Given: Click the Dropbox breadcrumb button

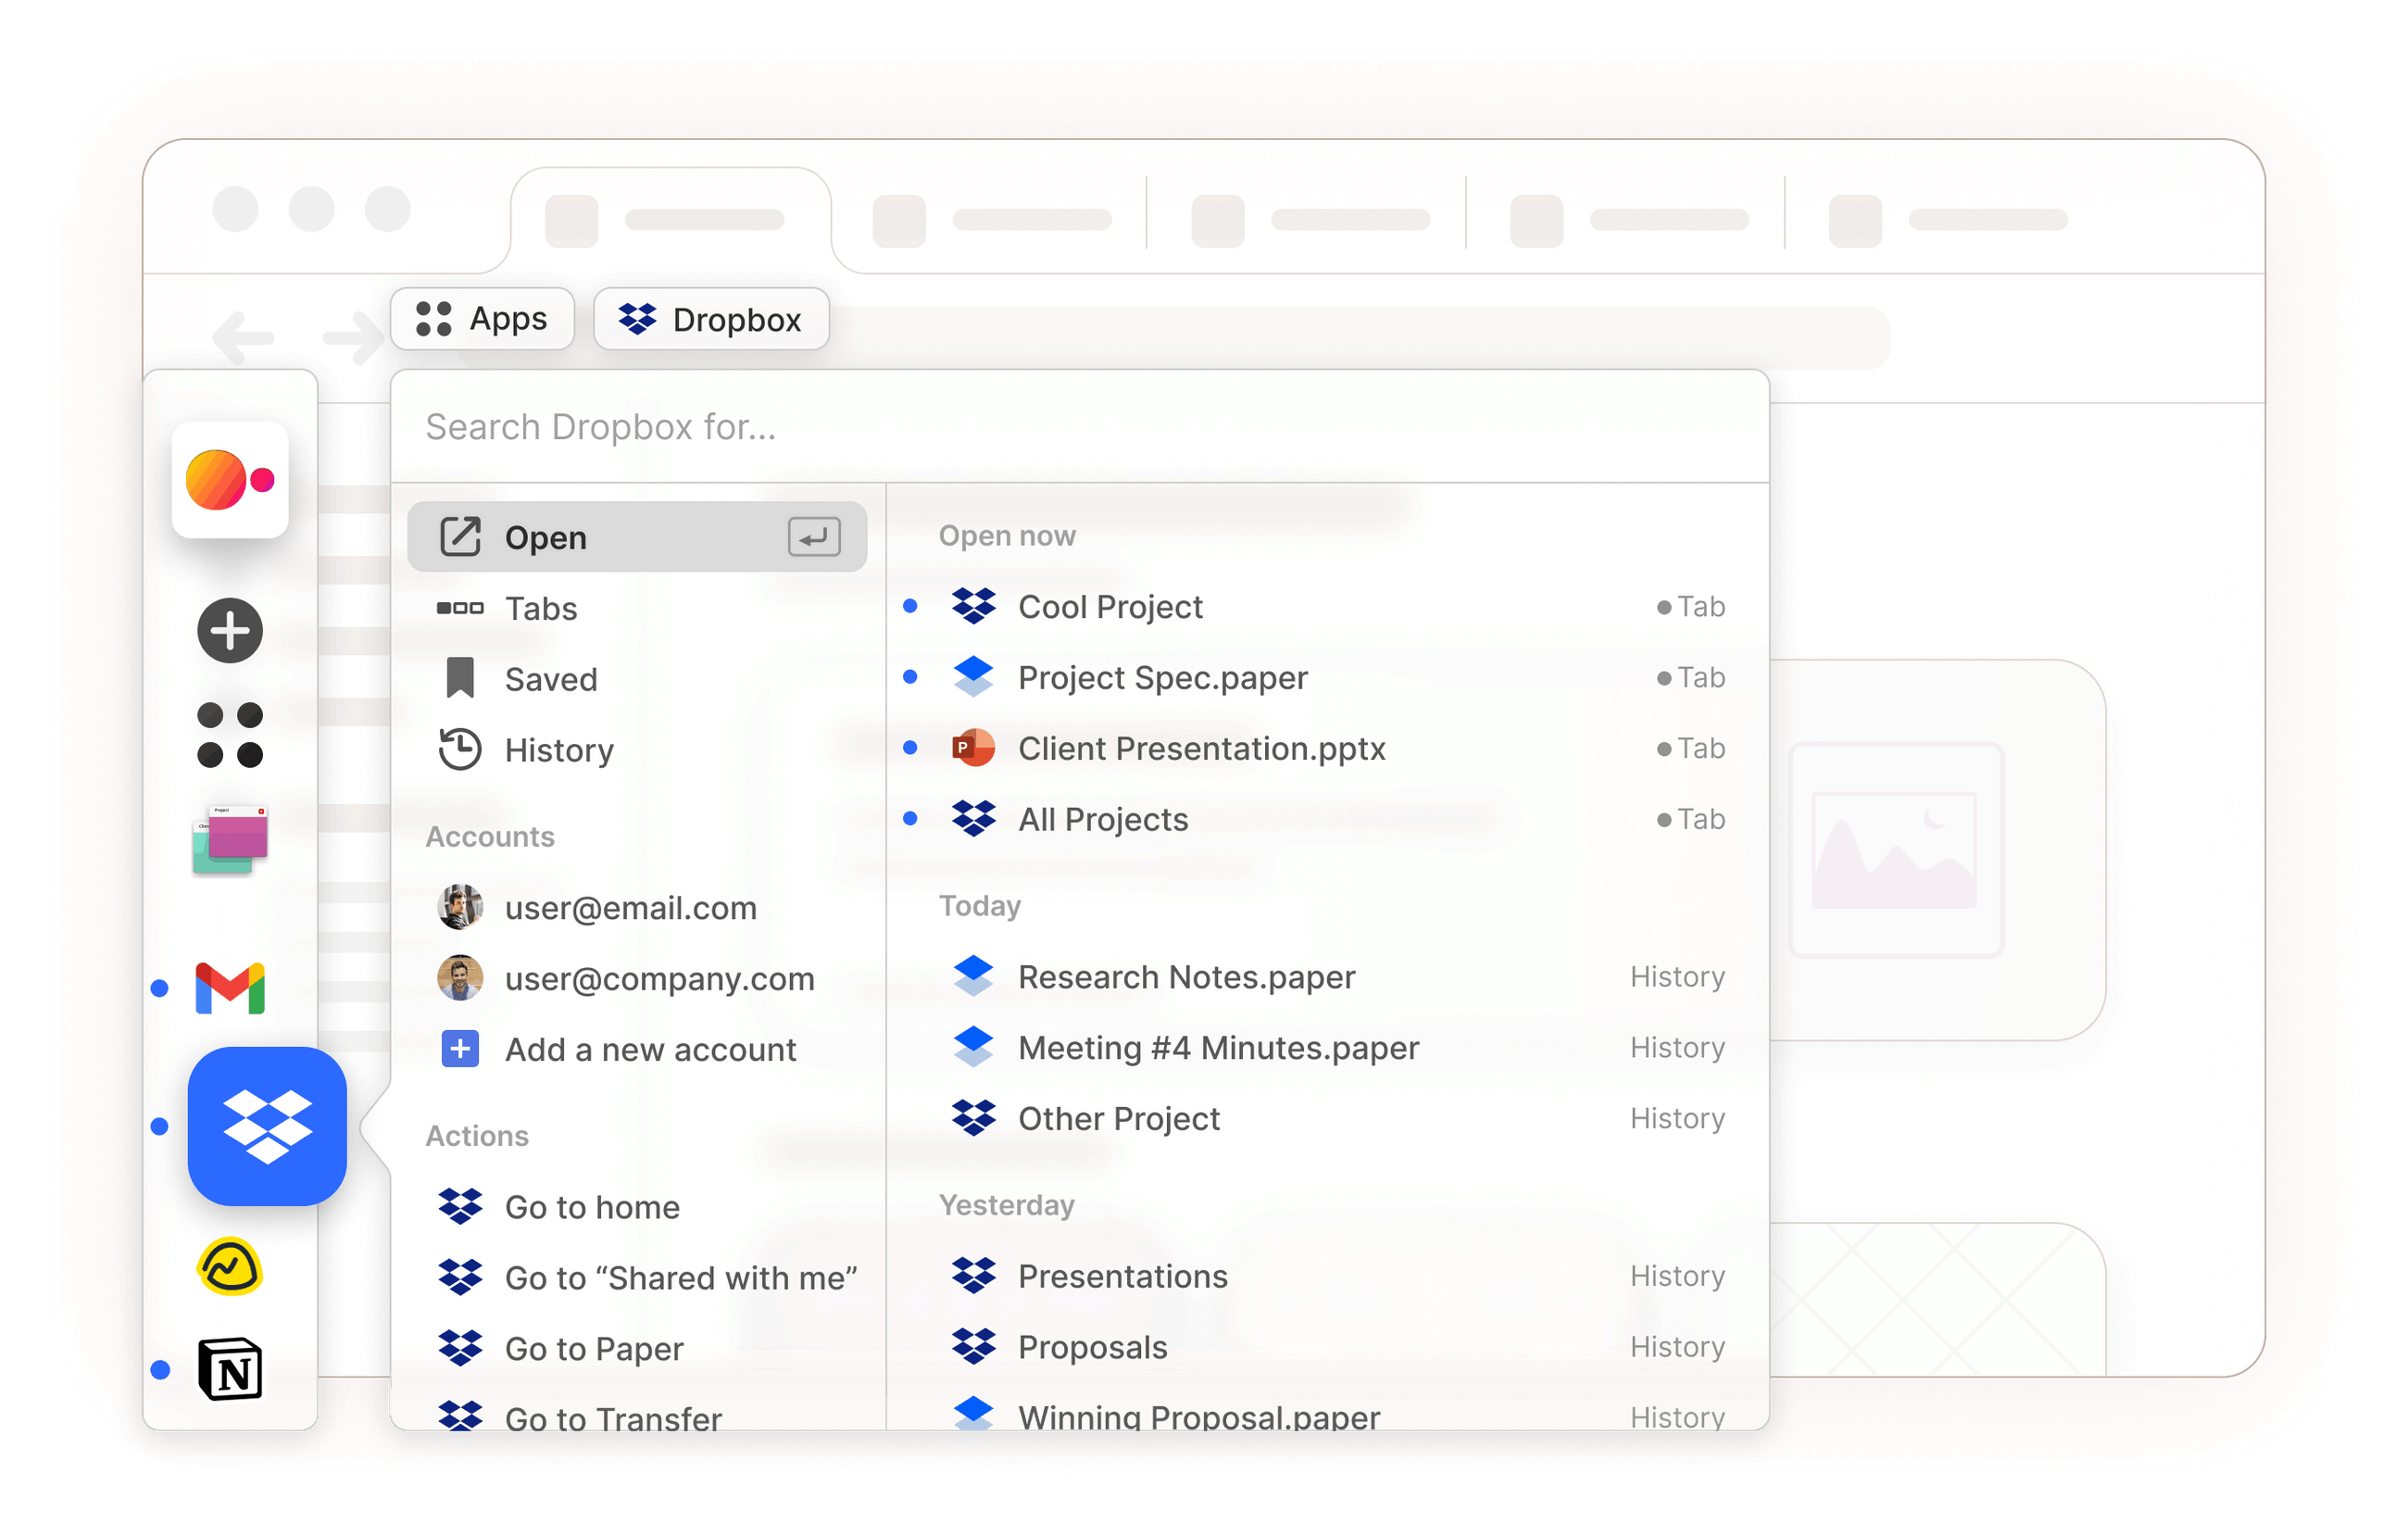Looking at the screenshot, I should pyautogui.click(x=711, y=319).
